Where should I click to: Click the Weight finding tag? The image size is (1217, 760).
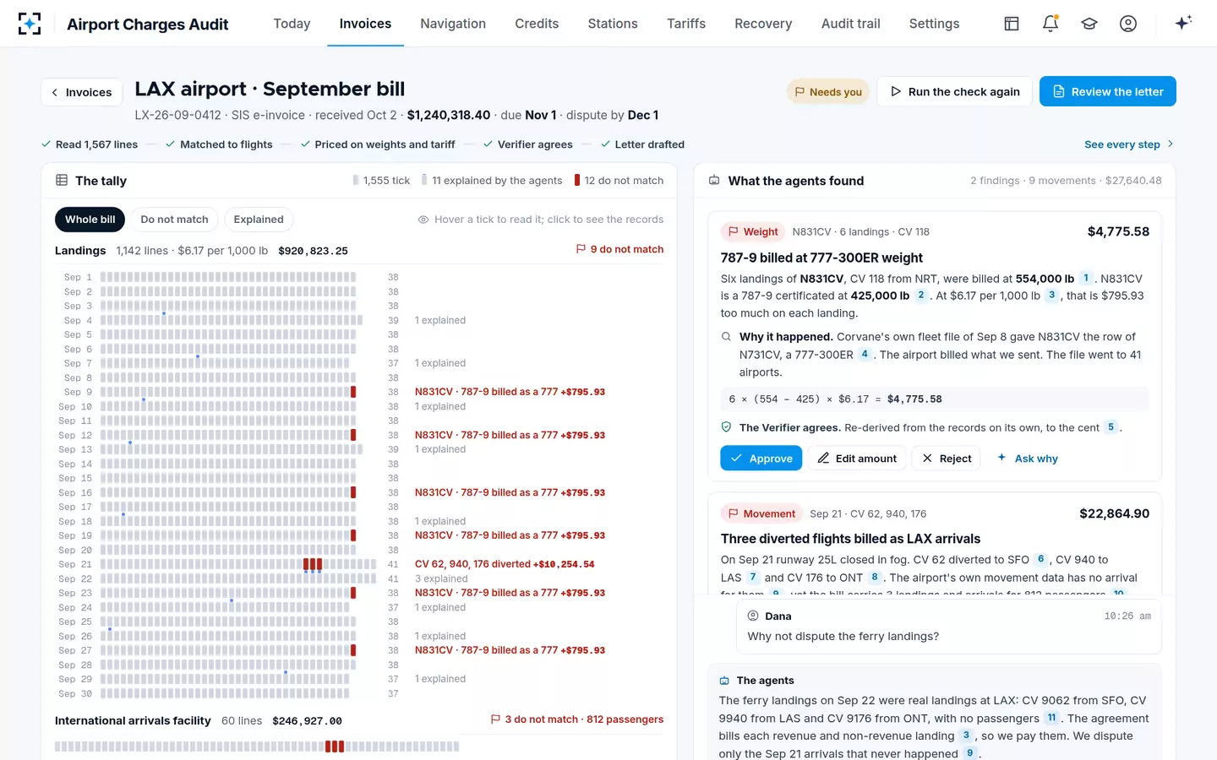tap(752, 231)
